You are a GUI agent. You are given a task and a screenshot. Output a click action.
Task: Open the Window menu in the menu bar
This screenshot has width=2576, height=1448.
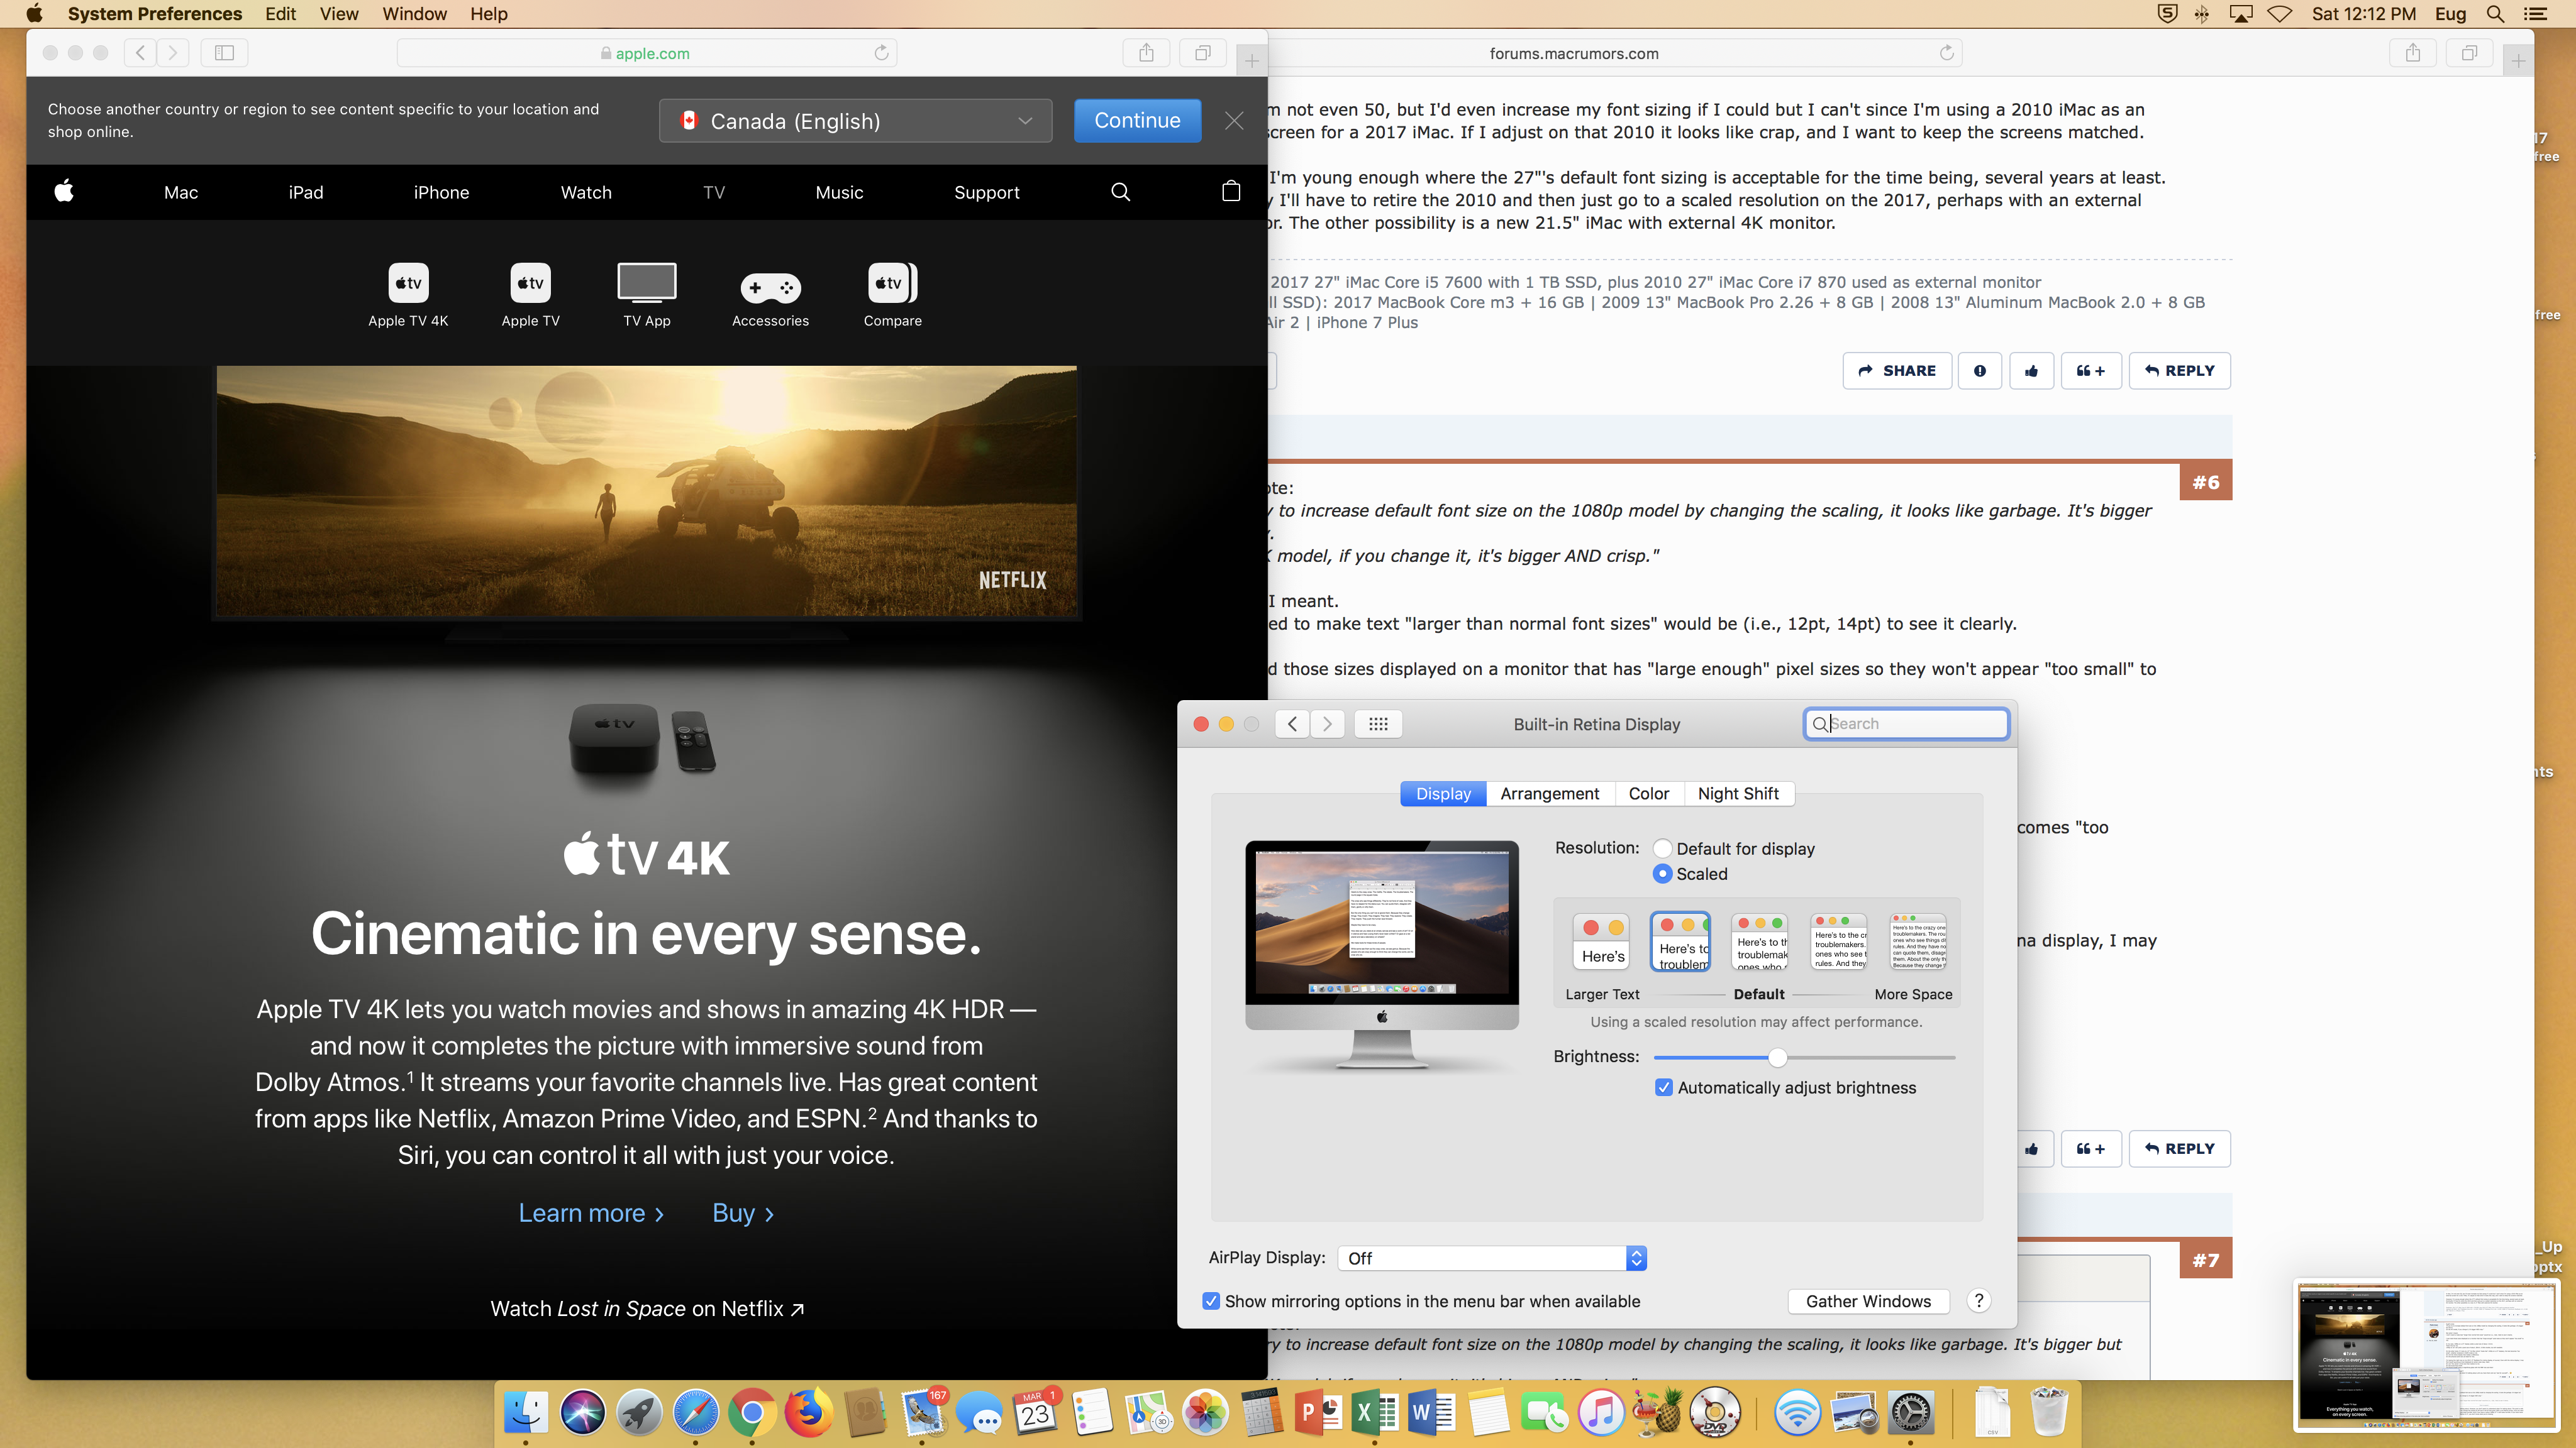pyautogui.click(x=414, y=14)
